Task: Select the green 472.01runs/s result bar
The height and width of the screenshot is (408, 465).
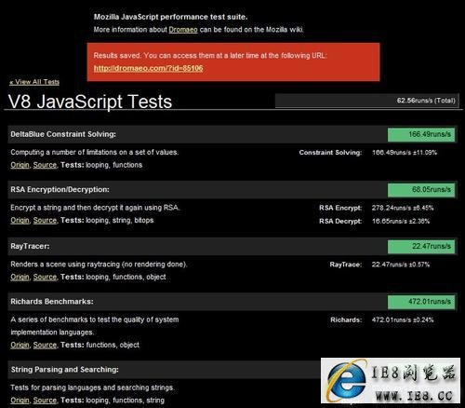Action: (421, 302)
